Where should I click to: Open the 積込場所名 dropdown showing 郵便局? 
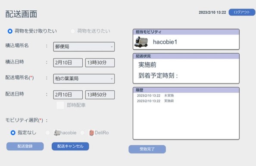click(x=84, y=47)
